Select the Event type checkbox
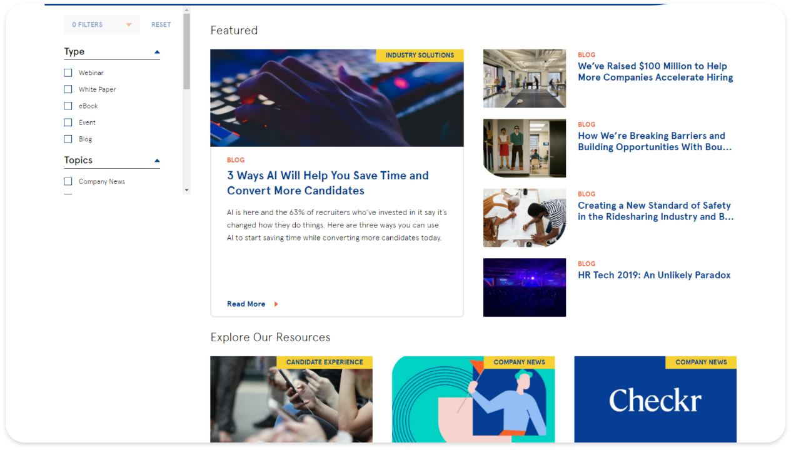The width and height of the screenshot is (791, 450). tap(68, 122)
